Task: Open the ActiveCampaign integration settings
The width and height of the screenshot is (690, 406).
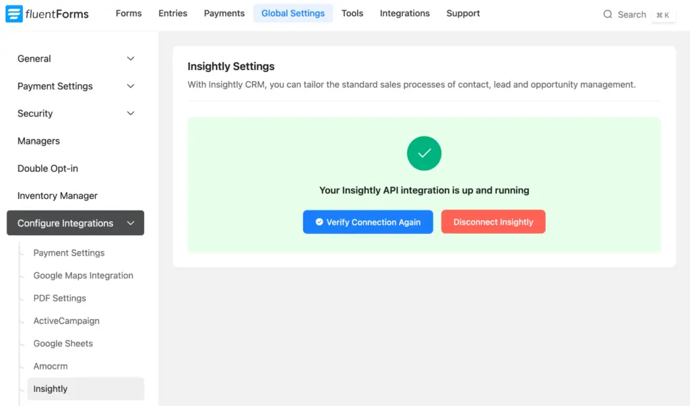Action: pyautogui.click(x=66, y=320)
